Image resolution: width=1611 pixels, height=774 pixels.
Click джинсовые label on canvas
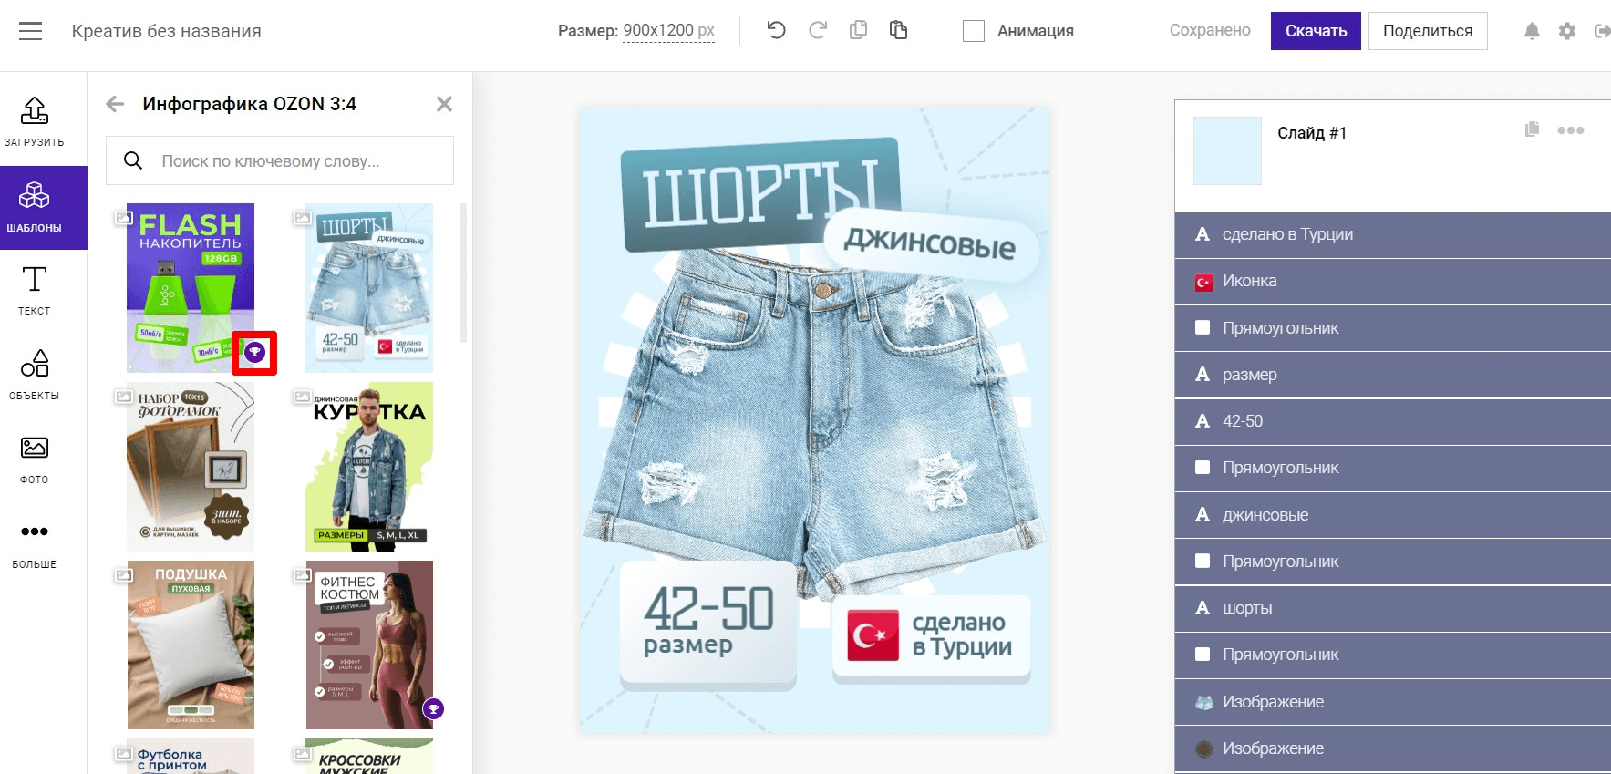coord(929,243)
